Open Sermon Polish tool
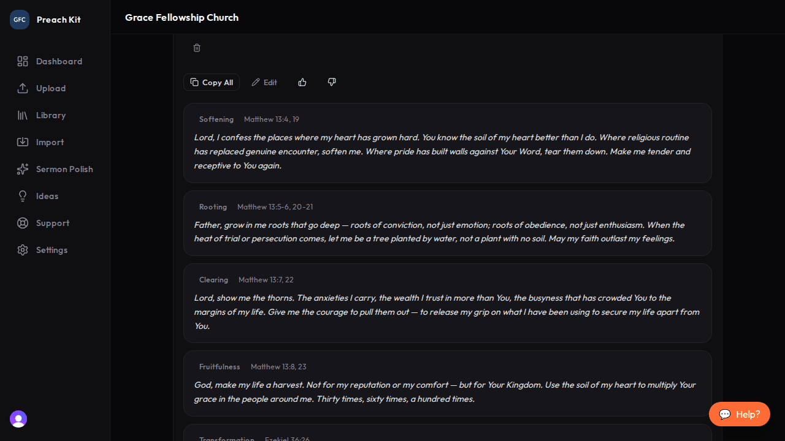This screenshot has height=441, width=785. click(x=64, y=169)
